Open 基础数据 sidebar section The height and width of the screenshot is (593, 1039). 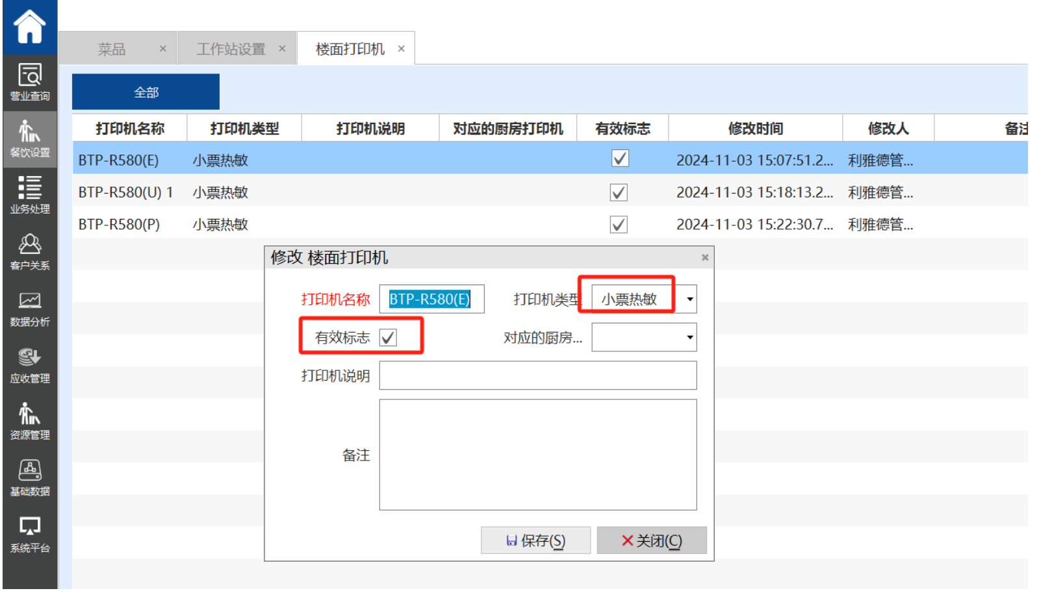[x=30, y=478]
